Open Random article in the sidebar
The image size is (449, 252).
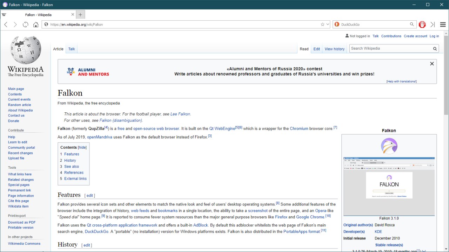tap(20, 105)
